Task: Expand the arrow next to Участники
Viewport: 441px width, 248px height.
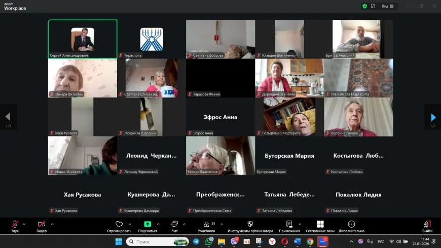Action: coord(220,224)
